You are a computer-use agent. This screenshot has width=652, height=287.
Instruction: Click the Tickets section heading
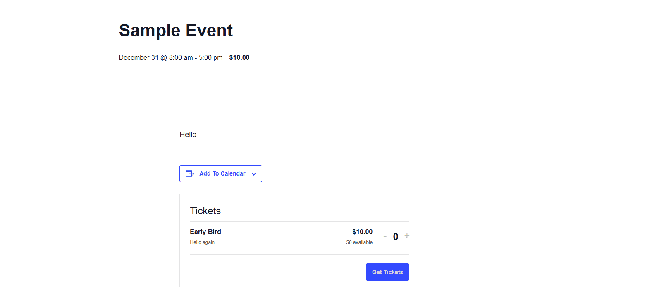[205, 211]
